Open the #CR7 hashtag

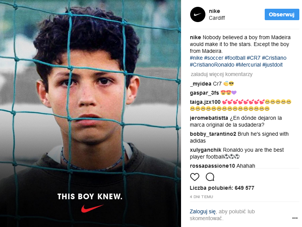[x=253, y=58]
